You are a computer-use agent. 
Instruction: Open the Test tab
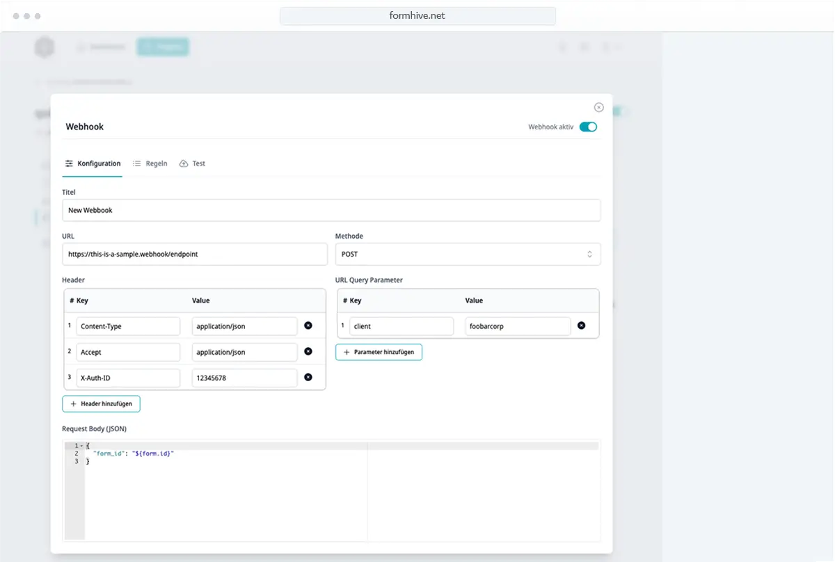tap(192, 163)
